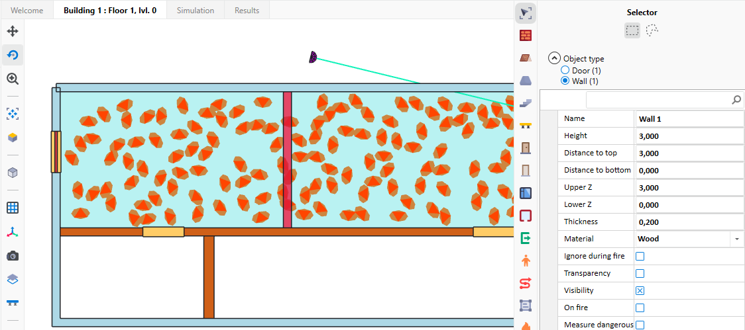Select the Floor slab tool
Image resolution: width=745 pixels, height=330 pixels.
(526, 58)
